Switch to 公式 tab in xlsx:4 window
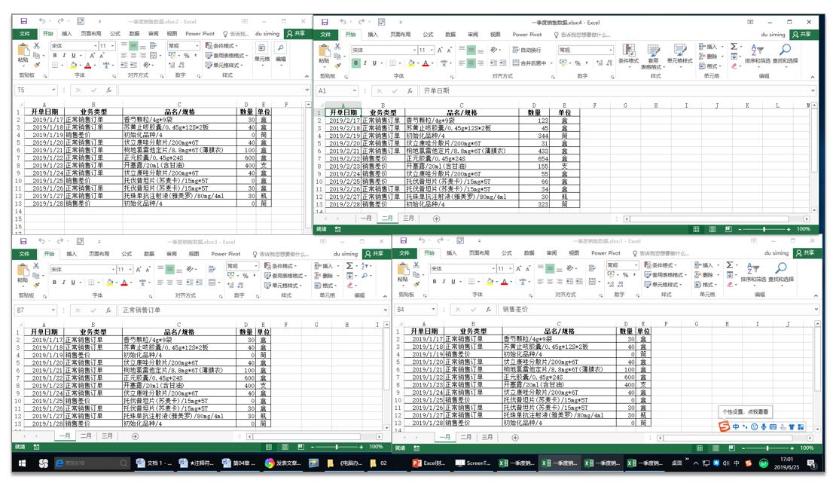 point(428,35)
